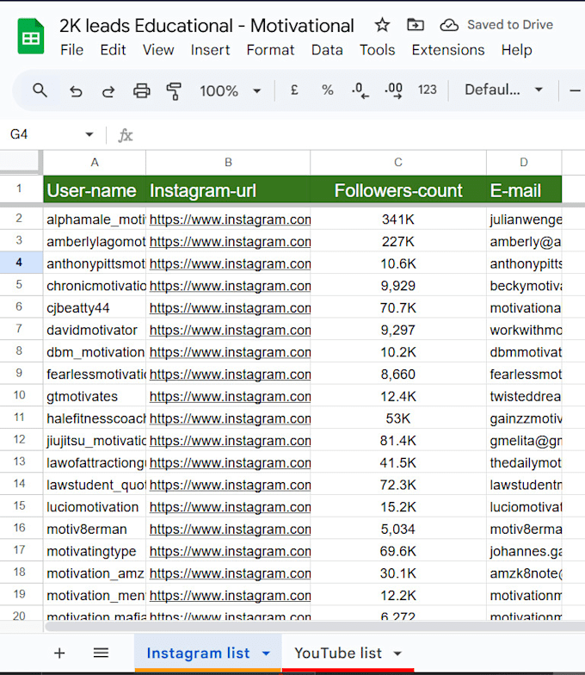Undo the last action
The width and height of the screenshot is (585, 675).
[76, 91]
